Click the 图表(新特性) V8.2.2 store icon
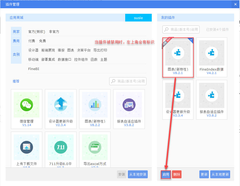This screenshot has height=186, width=240. click(95, 105)
